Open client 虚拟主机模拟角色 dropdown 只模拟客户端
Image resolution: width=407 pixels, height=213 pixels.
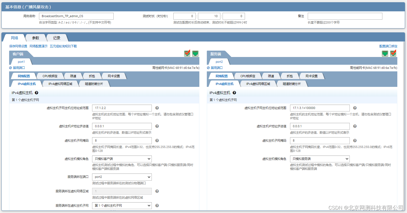coord(122,159)
